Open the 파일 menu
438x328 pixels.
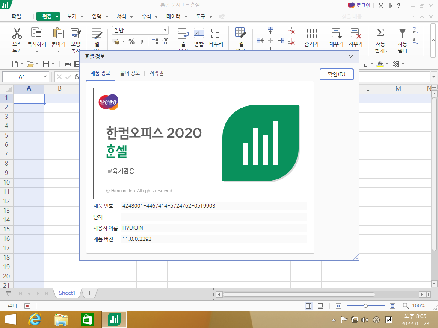(16, 17)
